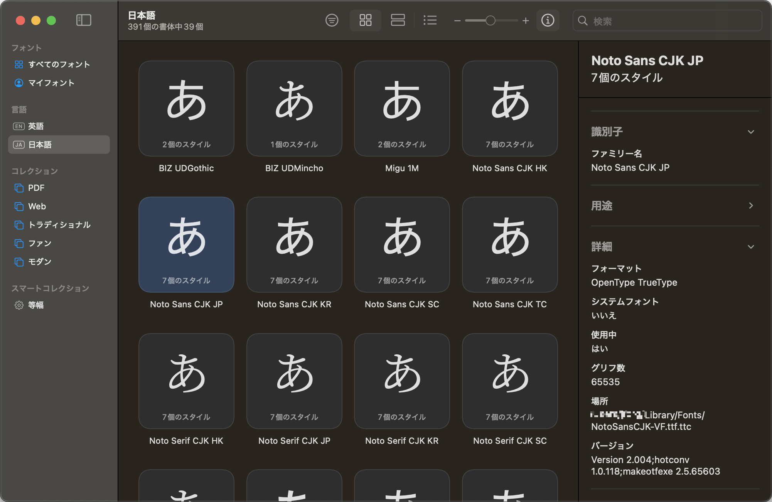Click the minus icon to shrink previews
The height and width of the screenshot is (502, 772).
point(457,21)
